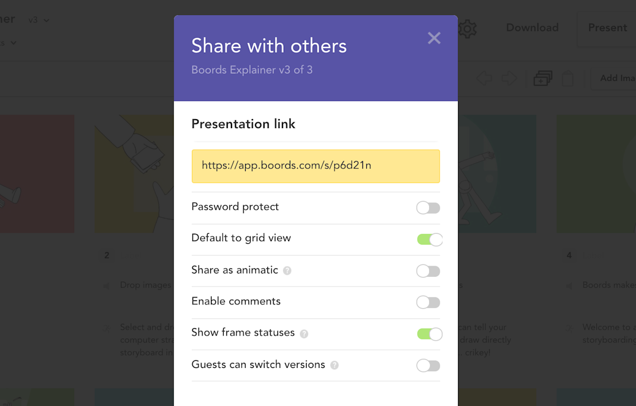Open the dropdown chevron below storyboard title
636x406 pixels.
point(13,43)
